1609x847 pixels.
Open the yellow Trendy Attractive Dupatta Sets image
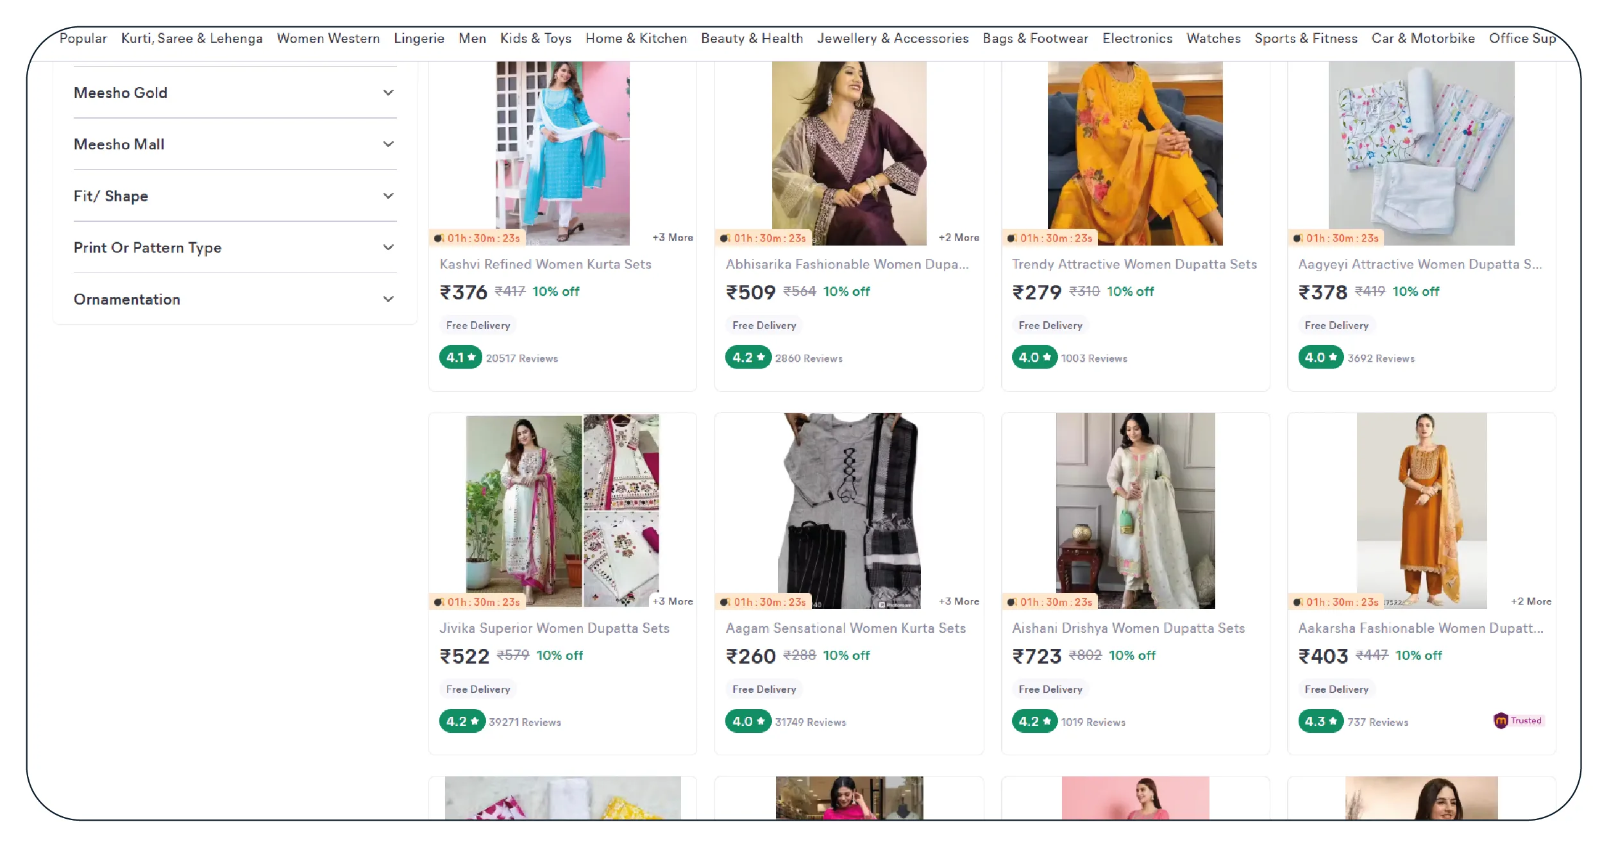point(1134,153)
